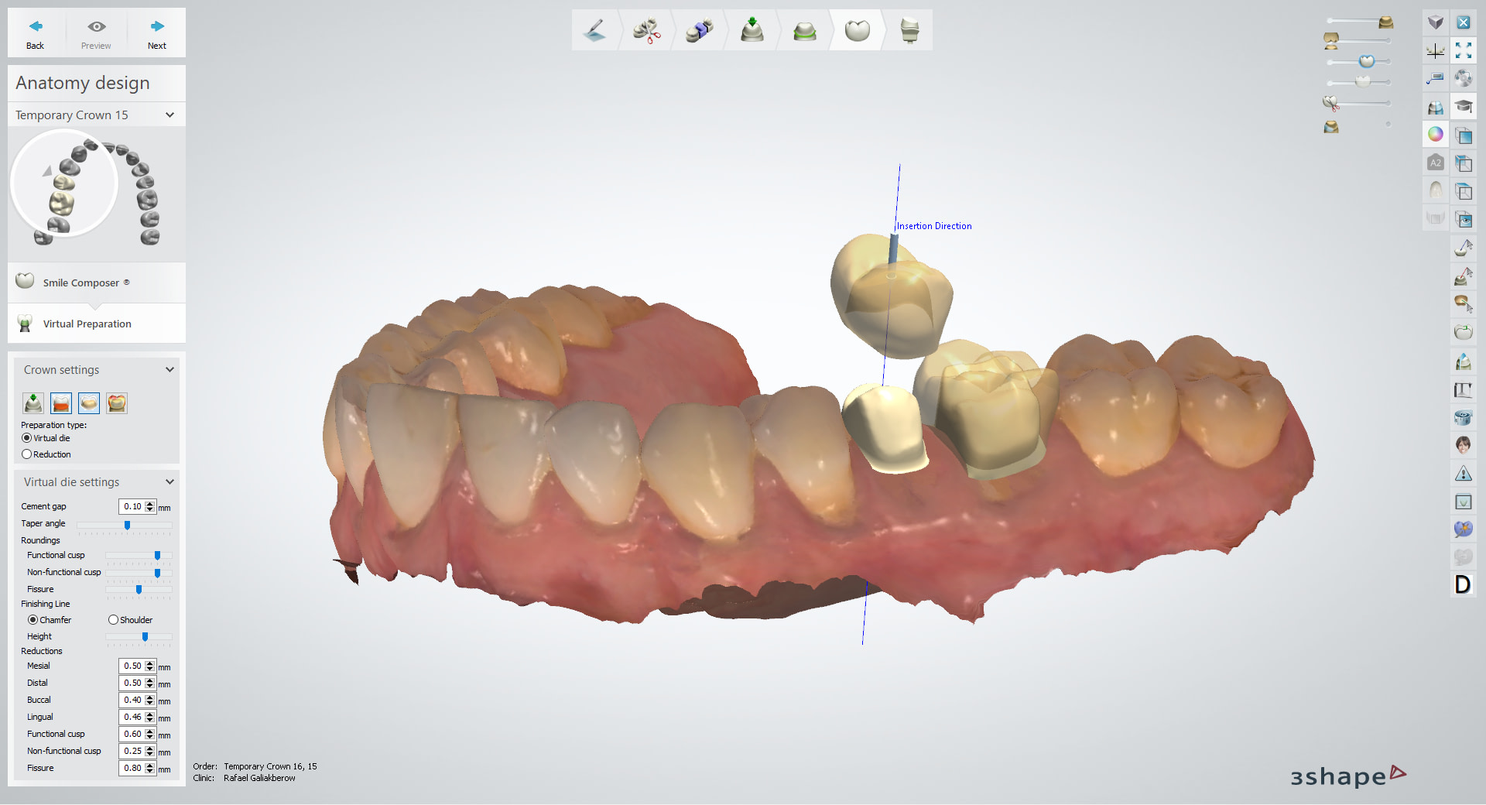Viewport: 1486px width, 805px height.
Task: Activate the A2 shade label tool
Action: [x=1436, y=163]
